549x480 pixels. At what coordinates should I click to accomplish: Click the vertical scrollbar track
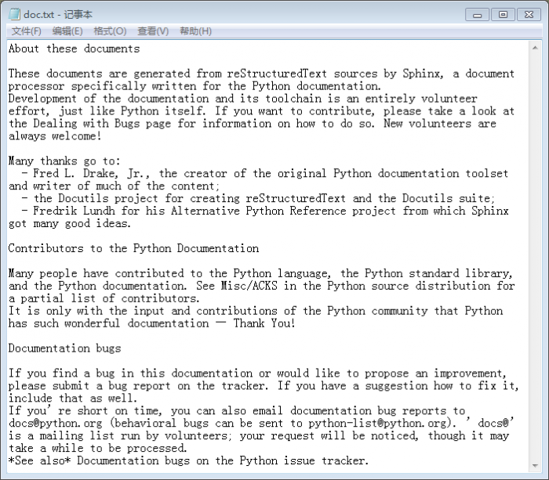(535, 256)
